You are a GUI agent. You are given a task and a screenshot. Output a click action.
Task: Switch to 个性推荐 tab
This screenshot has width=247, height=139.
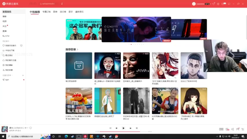coord(35,12)
